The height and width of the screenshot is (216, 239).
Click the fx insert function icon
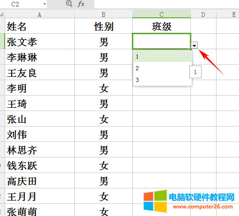[x=81, y=4]
